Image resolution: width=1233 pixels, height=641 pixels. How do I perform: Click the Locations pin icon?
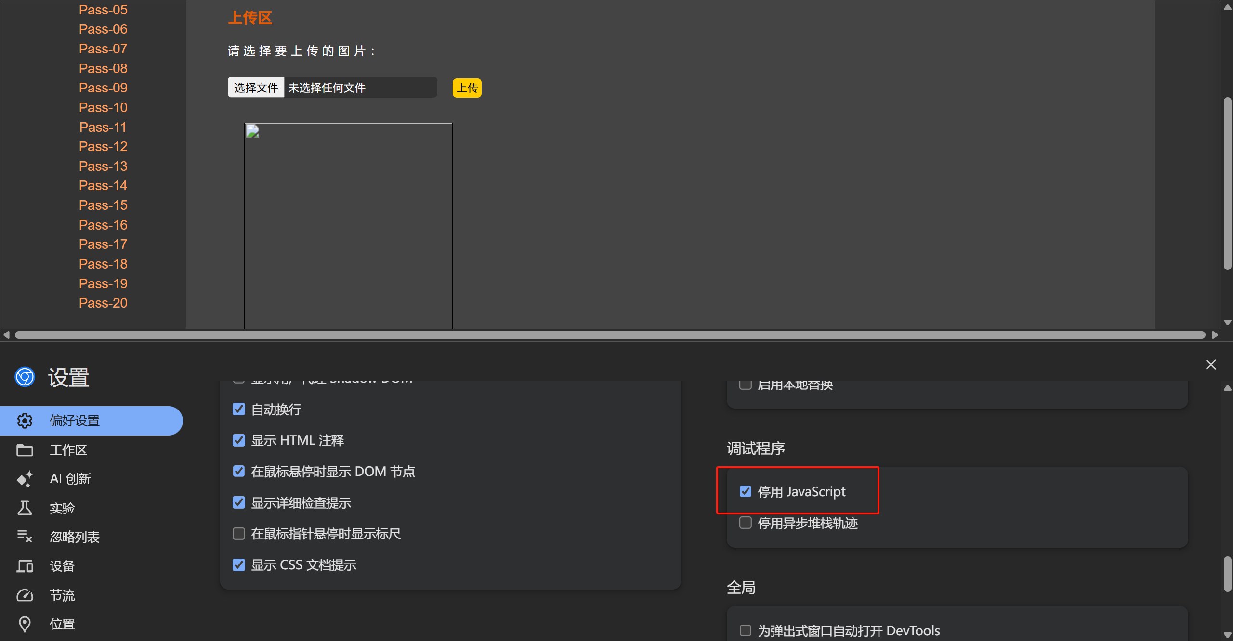click(25, 624)
